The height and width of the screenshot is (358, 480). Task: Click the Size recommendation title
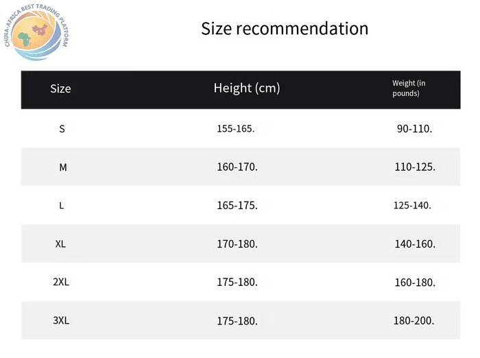[285, 29]
